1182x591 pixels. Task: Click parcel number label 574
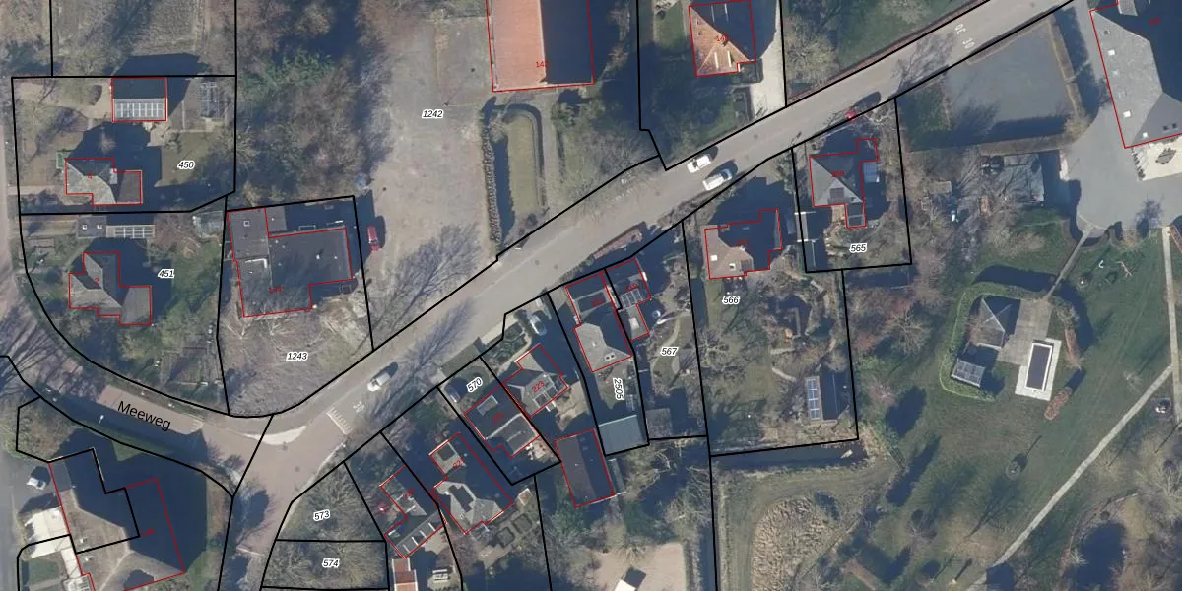[x=330, y=563]
